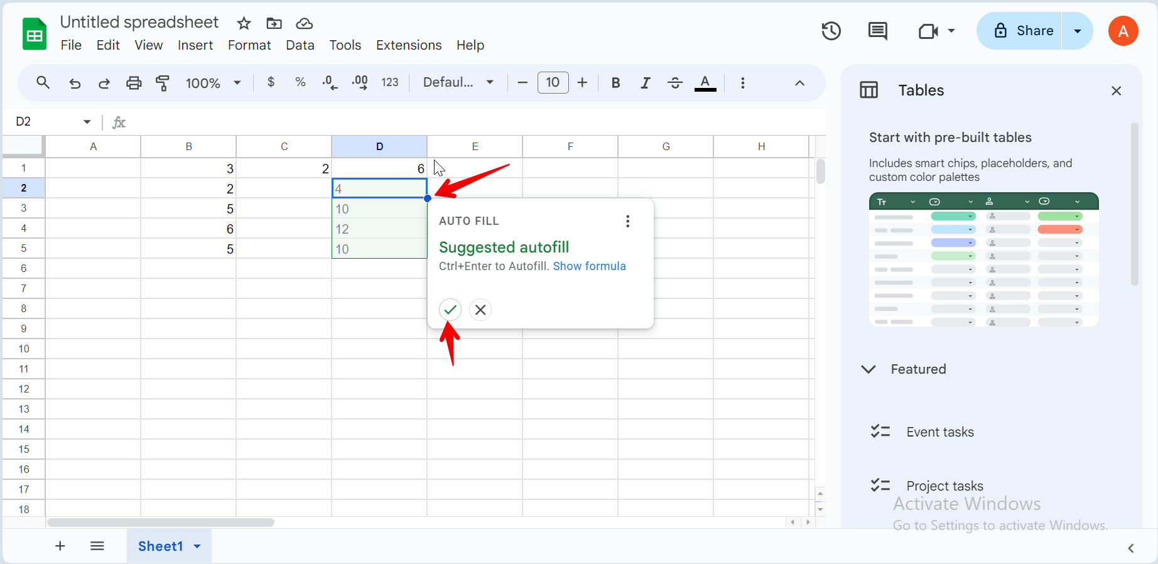Star the Untitled spreadsheet
This screenshot has height=564, width=1158.
[244, 24]
